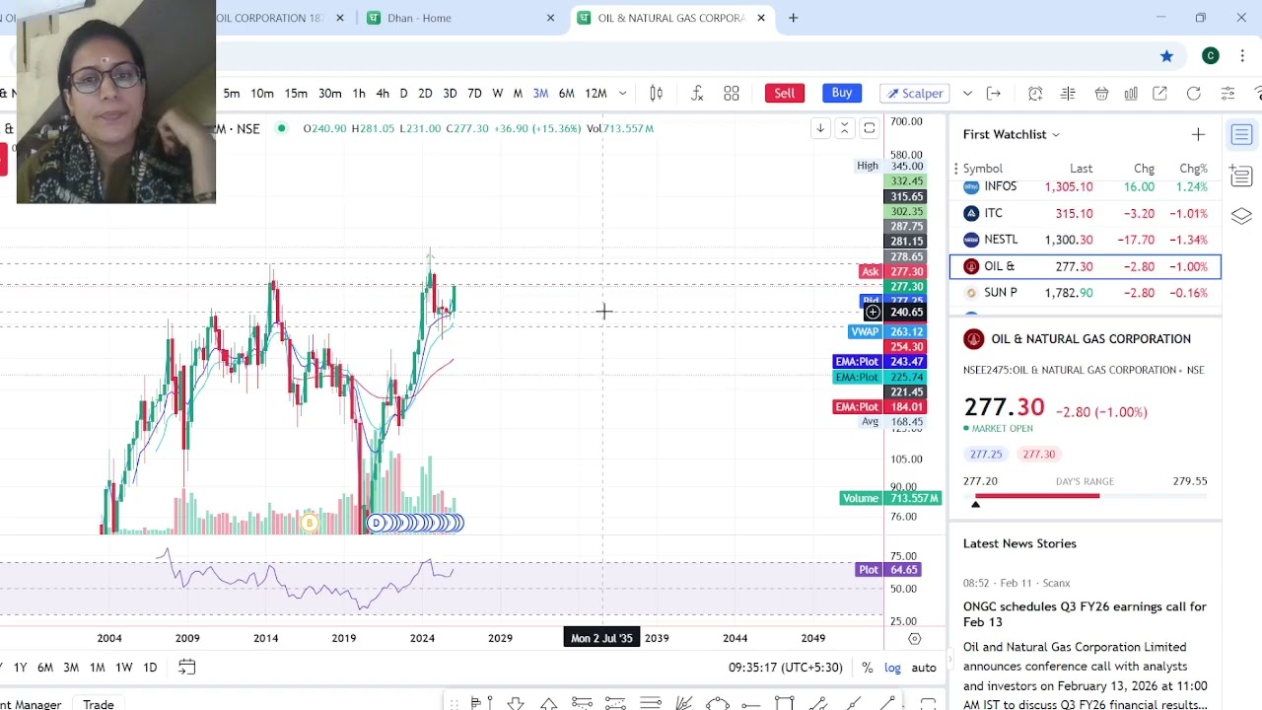The height and width of the screenshot is (710, 1262).
Task: Sort the watchlist by the Last column
Action: tap(1081, 169)
